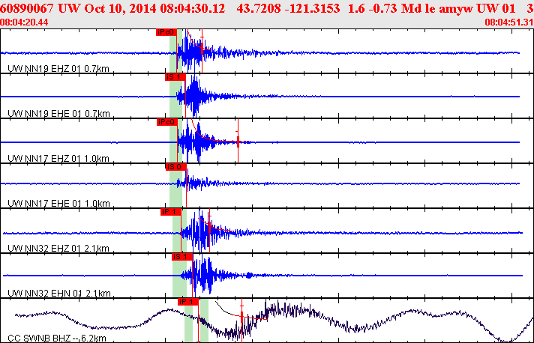Click the end time 08:04:51.31 label
The width and height of the screenshot is (534, 343).
pos(508,23)
